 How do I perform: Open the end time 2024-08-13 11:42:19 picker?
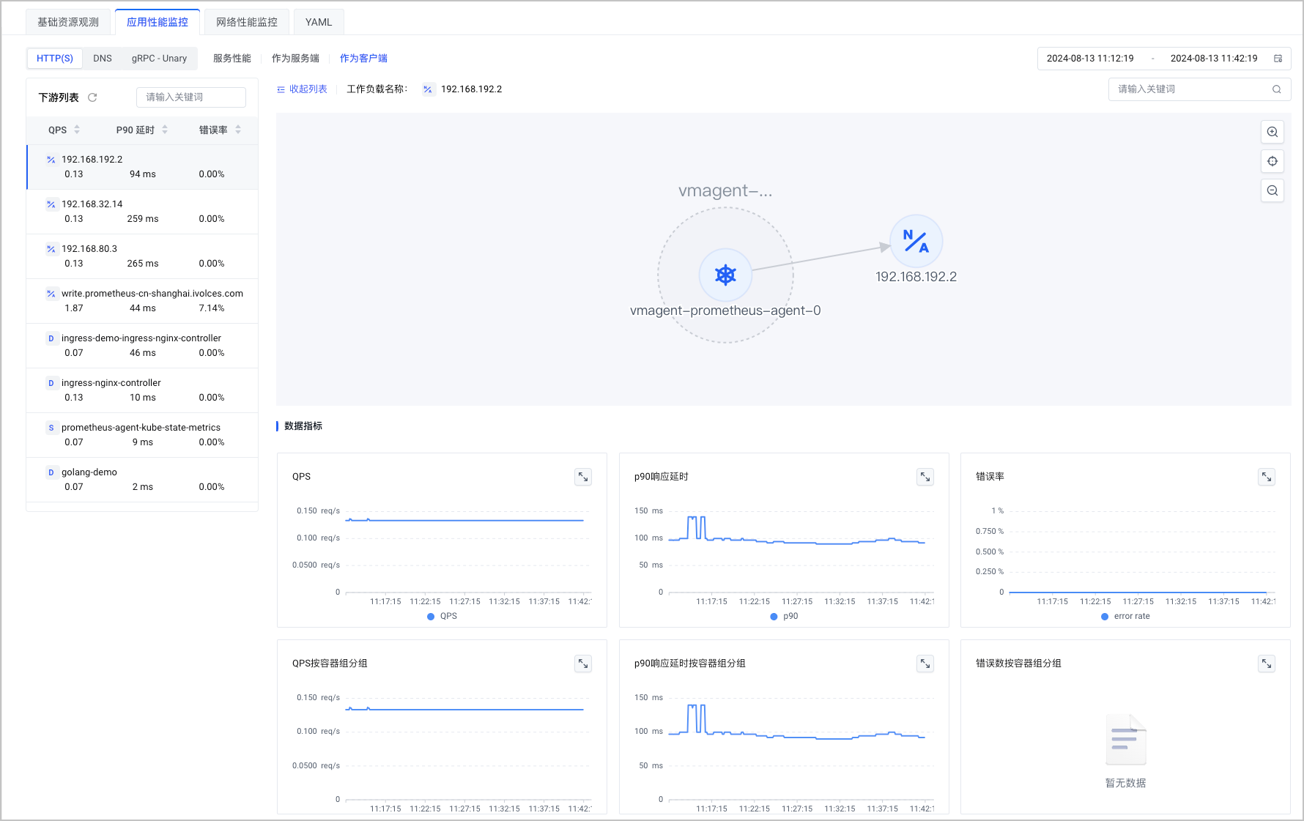1213,59
